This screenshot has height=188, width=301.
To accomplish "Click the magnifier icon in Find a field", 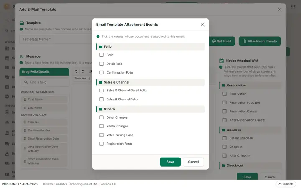I will tap(26, 82).
